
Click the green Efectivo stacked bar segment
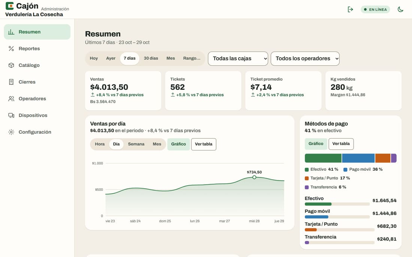[x=323, y=158]
